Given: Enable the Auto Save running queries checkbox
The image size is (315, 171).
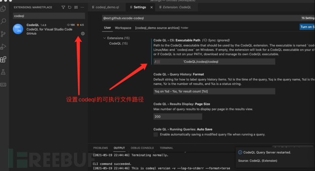Looking at the screenshot, I should [x=156, y=135].
